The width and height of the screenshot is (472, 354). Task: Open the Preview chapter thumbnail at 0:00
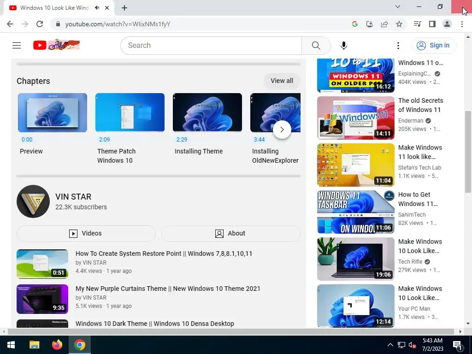click(x=53, y=112)
